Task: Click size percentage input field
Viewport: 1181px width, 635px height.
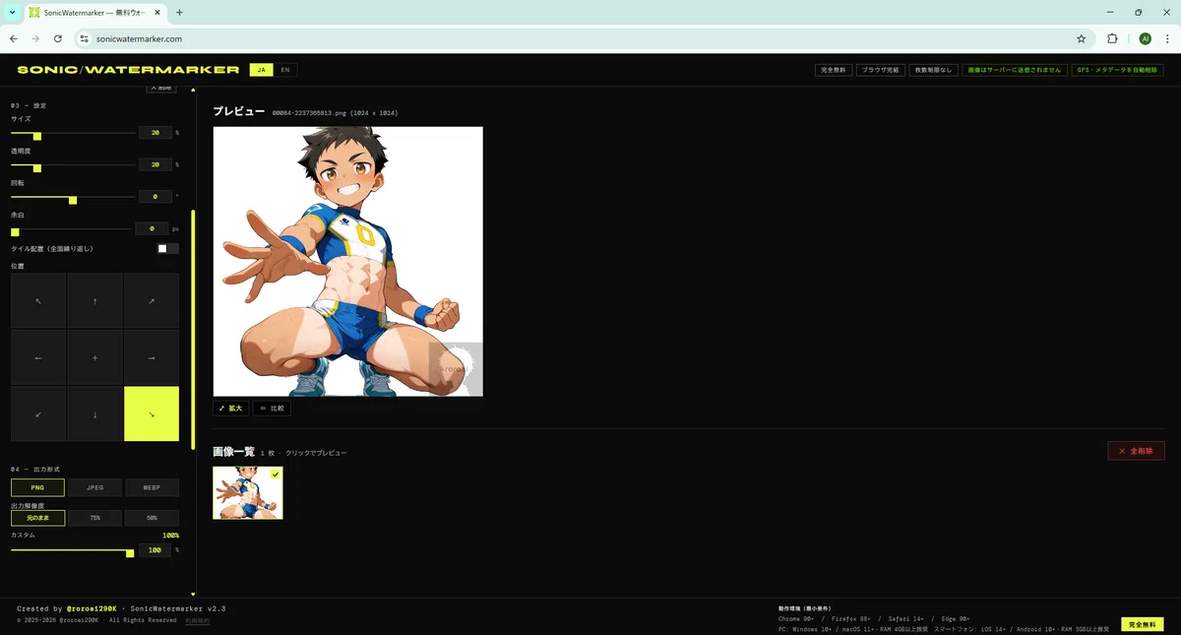Action: (155, 132)
